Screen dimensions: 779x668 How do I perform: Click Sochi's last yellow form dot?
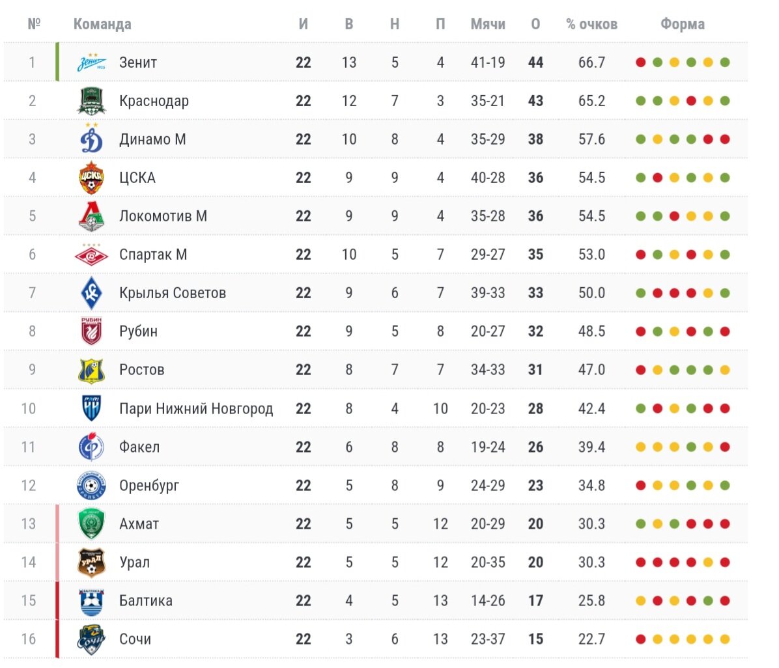coord(725,639)
